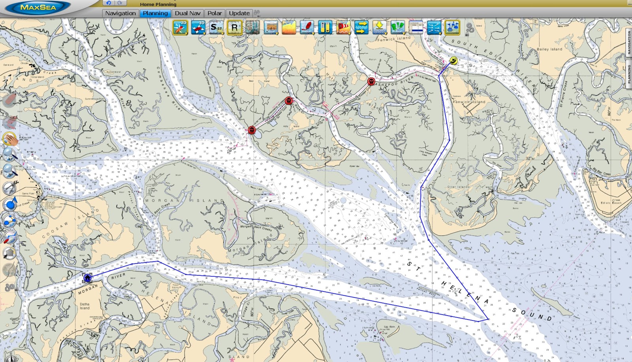Select the divider compass measuring tool
The image size is (632, 362).
tap(10, 188)
